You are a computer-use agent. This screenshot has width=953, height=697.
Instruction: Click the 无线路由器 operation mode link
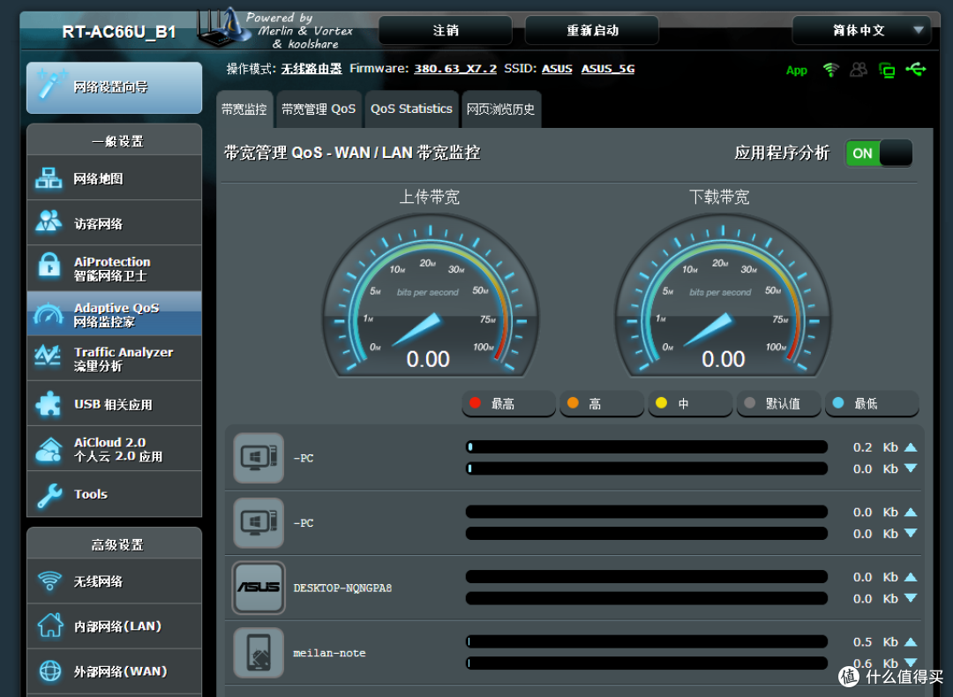[x=311, y=69]
